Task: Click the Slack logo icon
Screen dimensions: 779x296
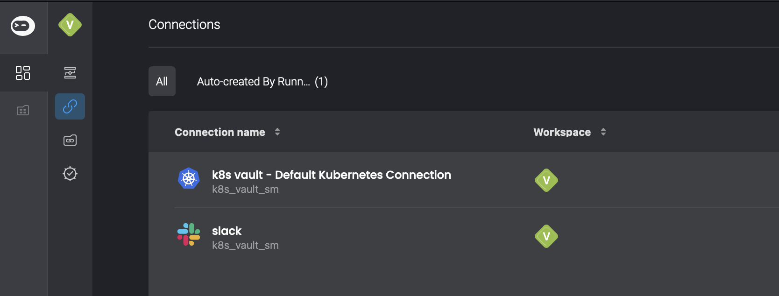Action: [x=189, y=234]
